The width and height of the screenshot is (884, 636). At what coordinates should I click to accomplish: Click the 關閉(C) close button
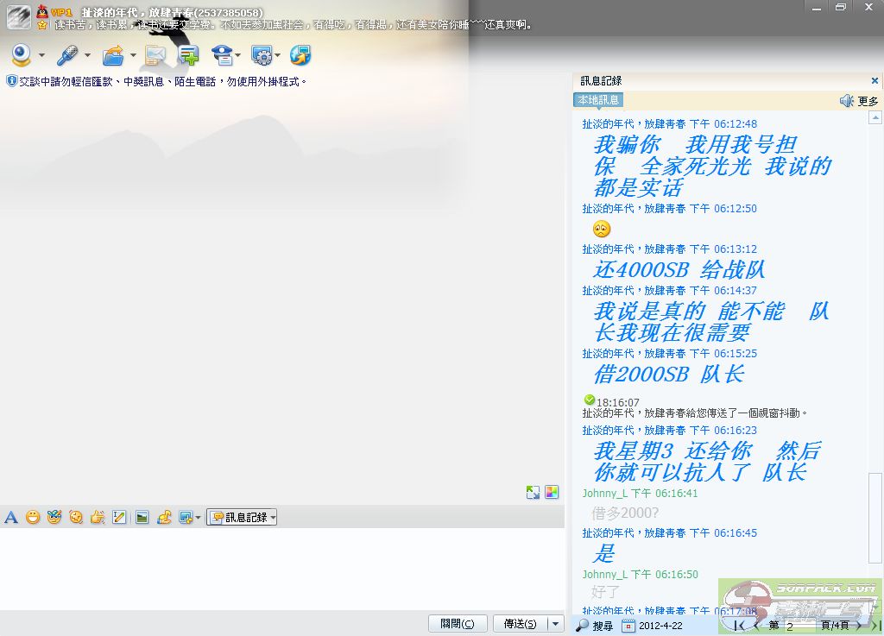tap(458, 624)
